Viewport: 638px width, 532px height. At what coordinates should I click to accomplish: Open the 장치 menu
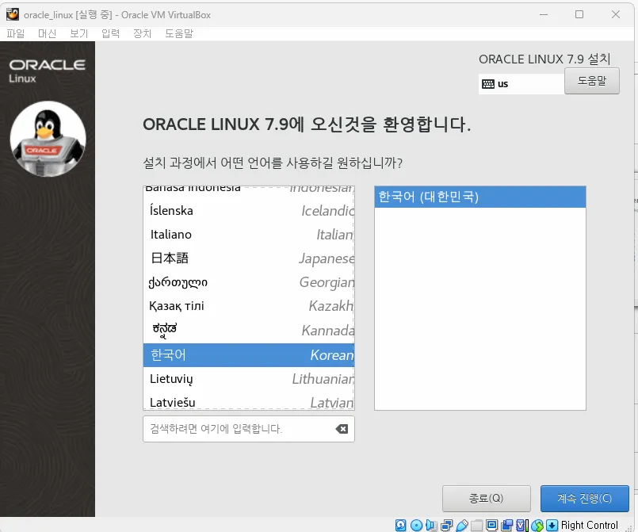tap(142, 33)
